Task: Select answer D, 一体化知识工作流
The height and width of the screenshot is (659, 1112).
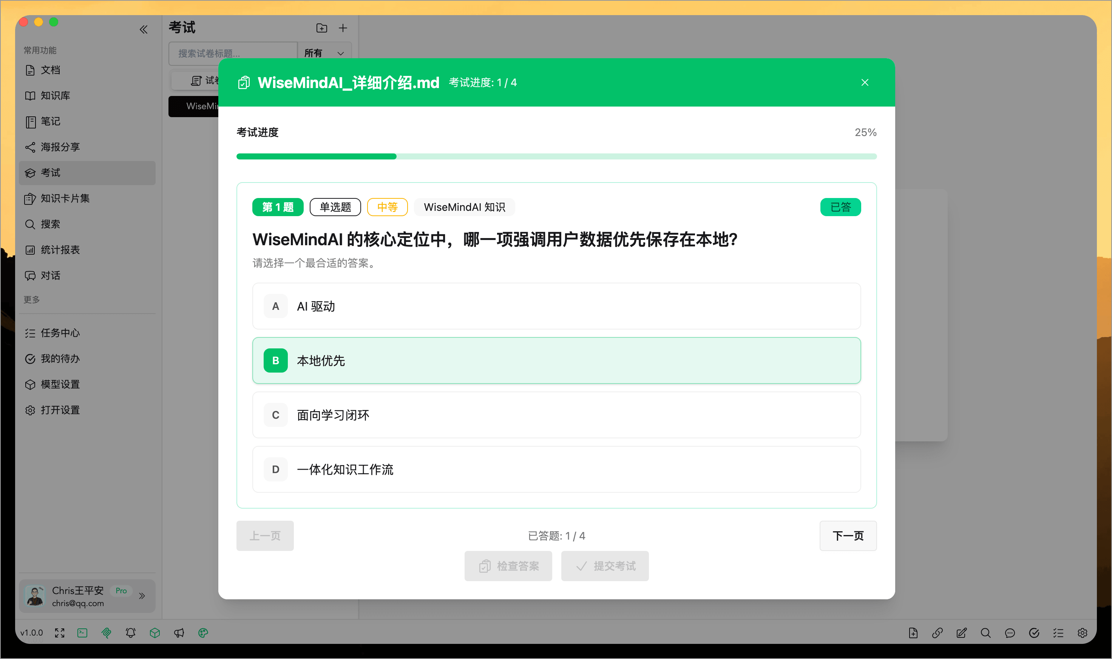Action: coord(556,469)
